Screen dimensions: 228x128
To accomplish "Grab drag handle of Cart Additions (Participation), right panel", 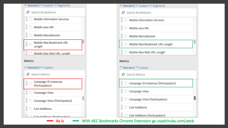I will [122, 115].
